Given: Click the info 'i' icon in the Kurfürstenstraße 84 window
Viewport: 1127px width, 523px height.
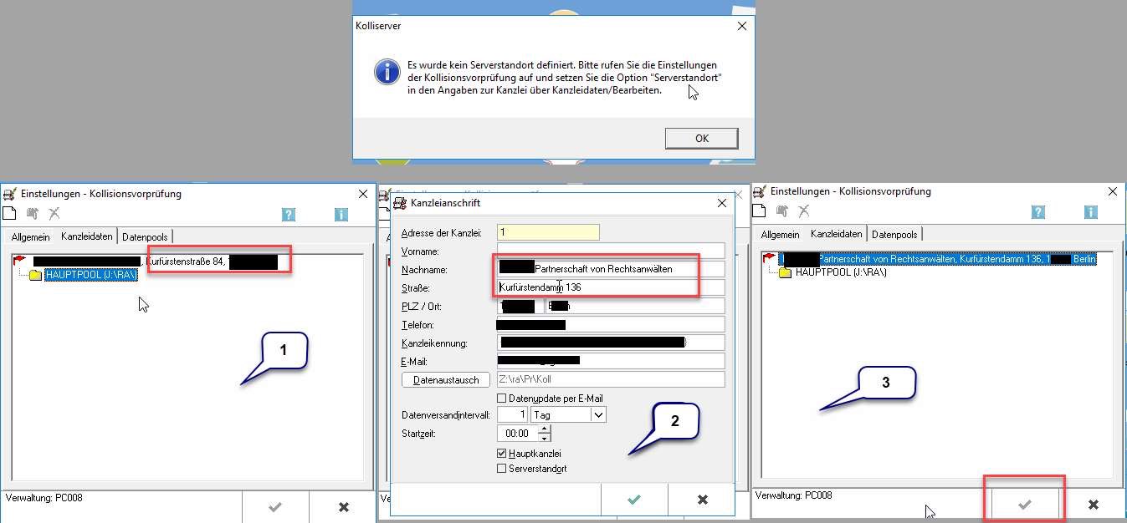Looking at the screenshot, I should click(x=341, y=215).
